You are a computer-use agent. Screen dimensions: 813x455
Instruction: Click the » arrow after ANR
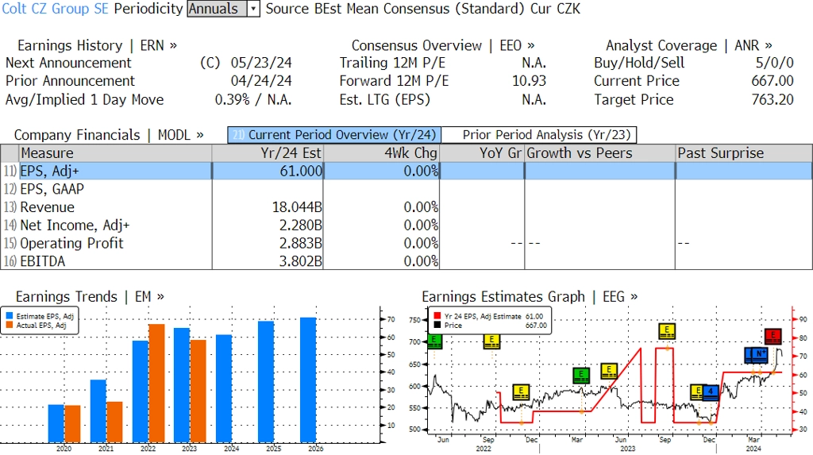pos(768,45)
